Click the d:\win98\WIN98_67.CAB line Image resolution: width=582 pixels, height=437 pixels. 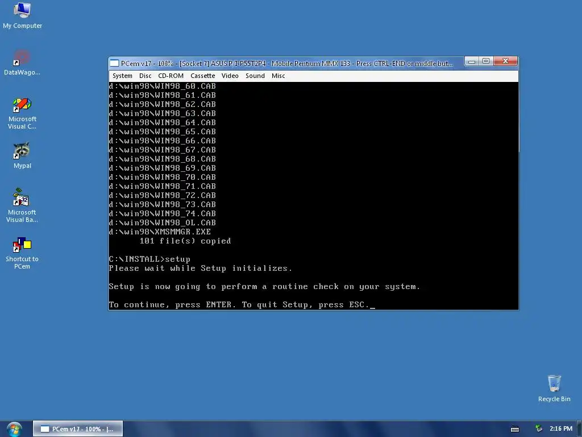(x=162, y=150)
